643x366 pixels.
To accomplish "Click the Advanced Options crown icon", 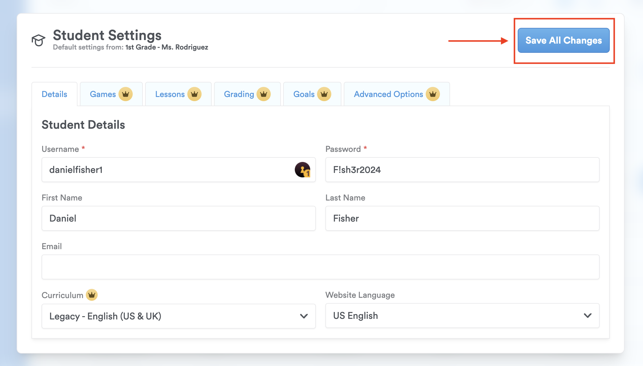I will [433, 94].
